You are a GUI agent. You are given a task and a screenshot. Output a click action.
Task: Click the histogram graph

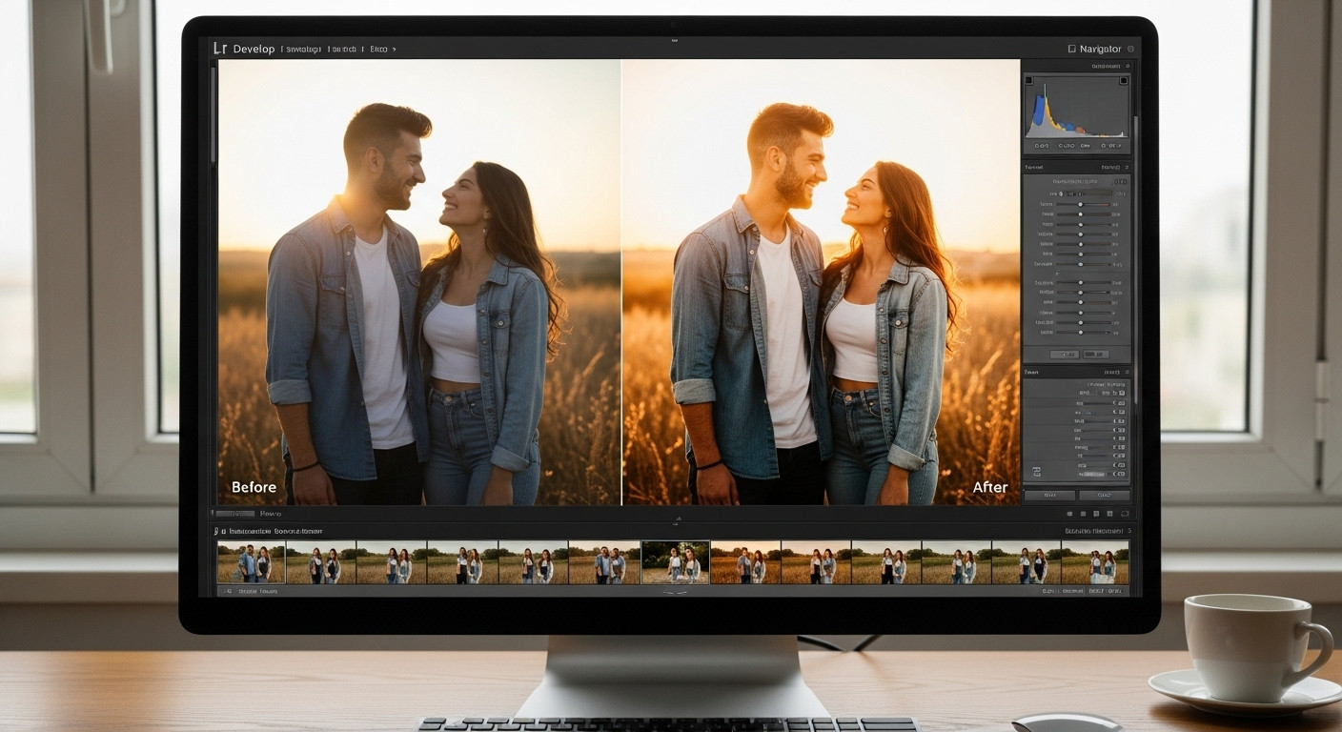1077,108
